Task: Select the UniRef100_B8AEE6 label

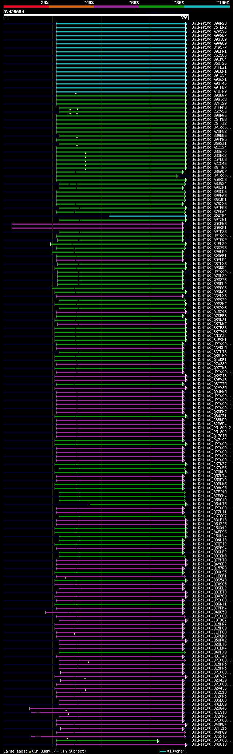Action: pos(209,136)
